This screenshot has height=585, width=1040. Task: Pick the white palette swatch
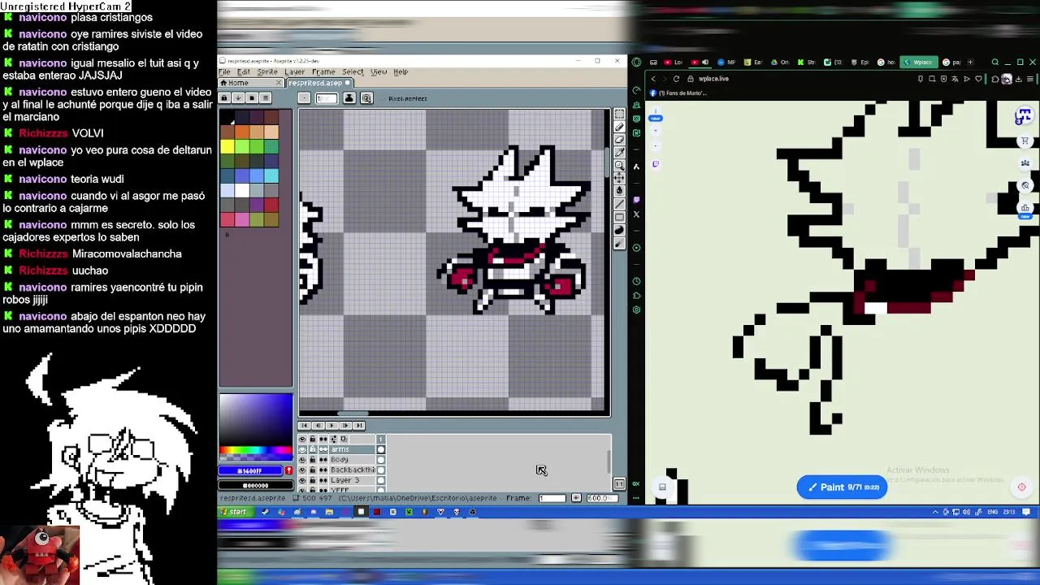click(242, 190)
